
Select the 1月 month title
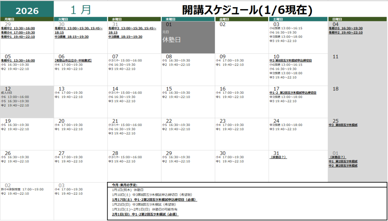point(81,9)
